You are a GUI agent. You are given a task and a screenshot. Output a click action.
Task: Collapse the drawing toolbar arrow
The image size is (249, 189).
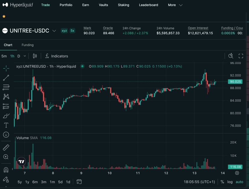12,169
